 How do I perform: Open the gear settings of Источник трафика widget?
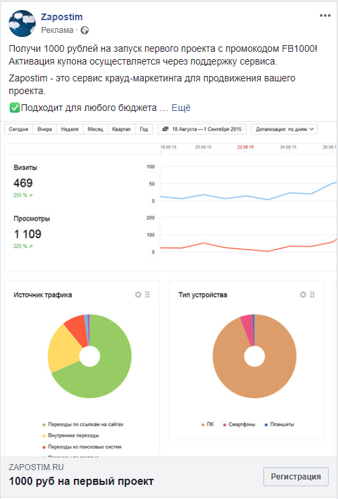click(x=138, y=295)
